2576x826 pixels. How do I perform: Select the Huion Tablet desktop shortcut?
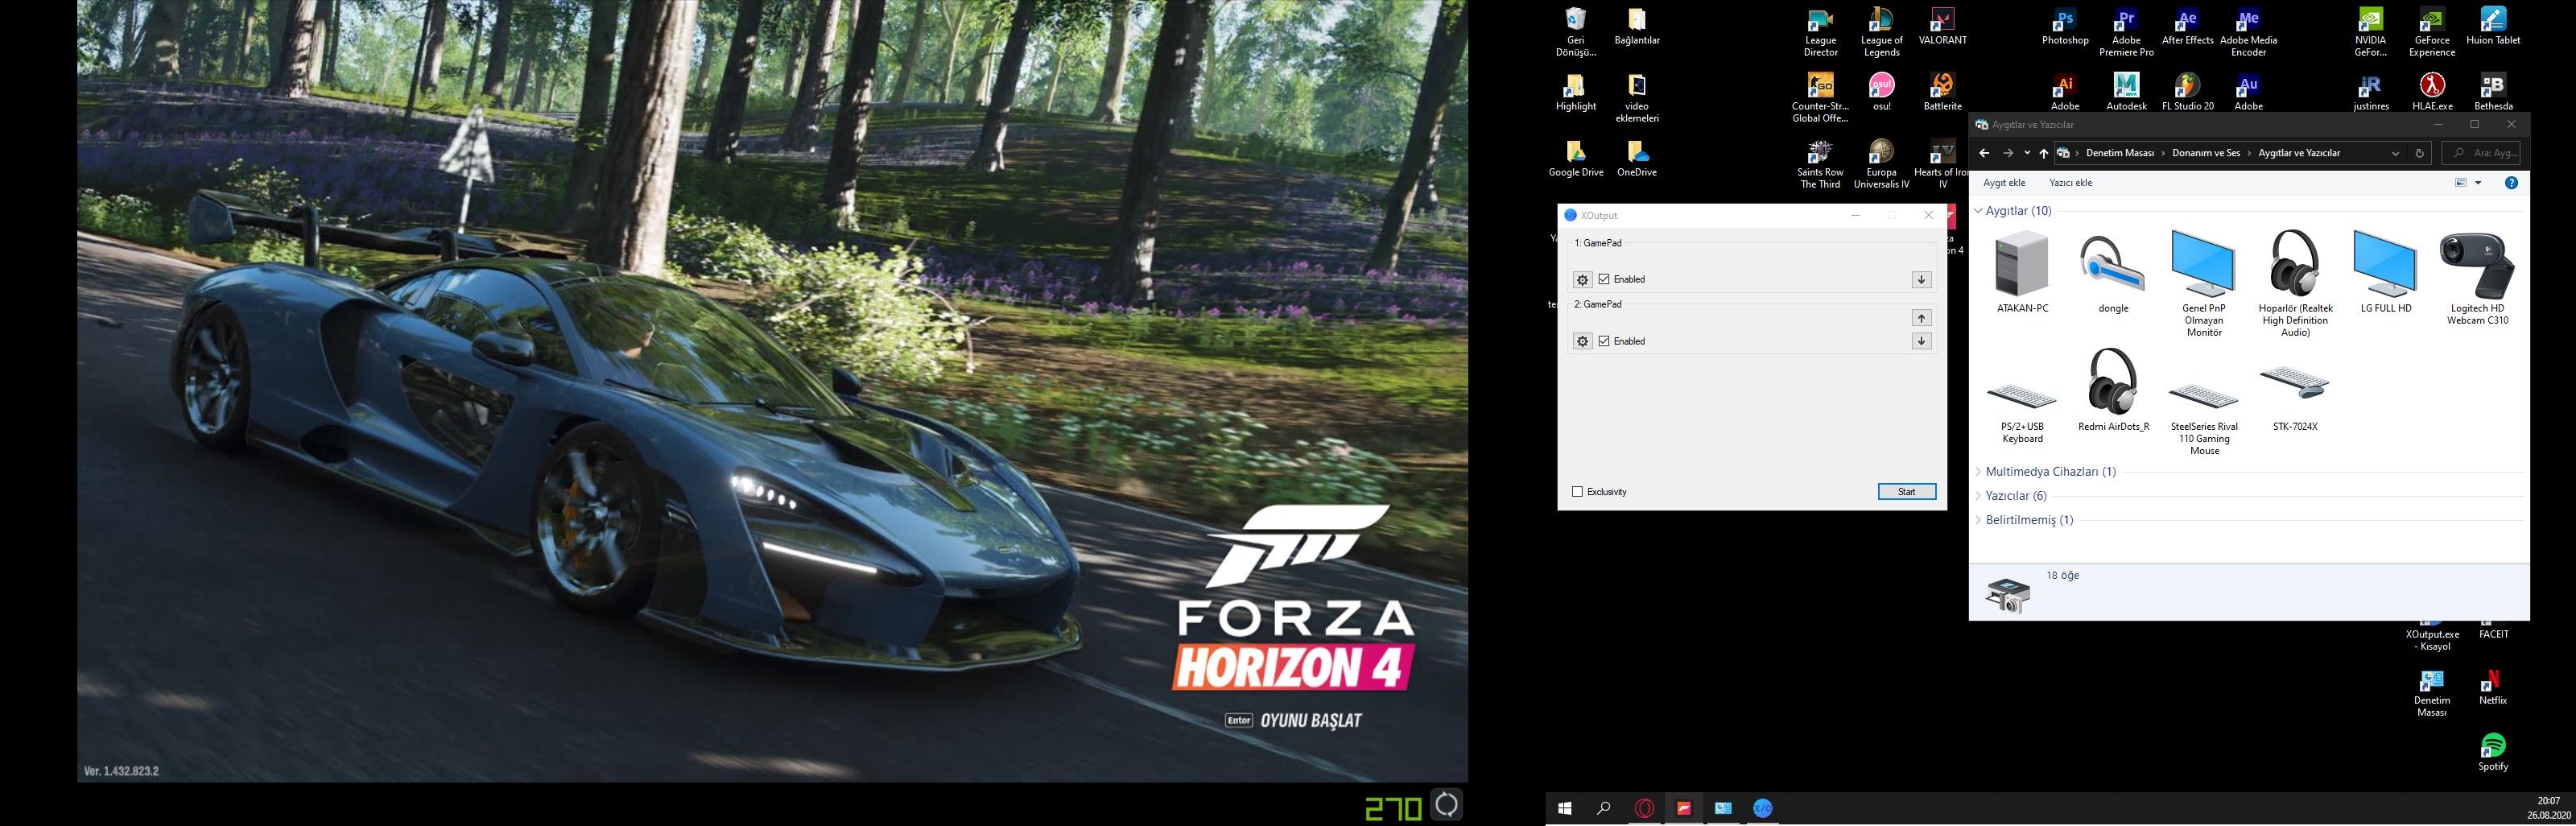pos(2493,27)
